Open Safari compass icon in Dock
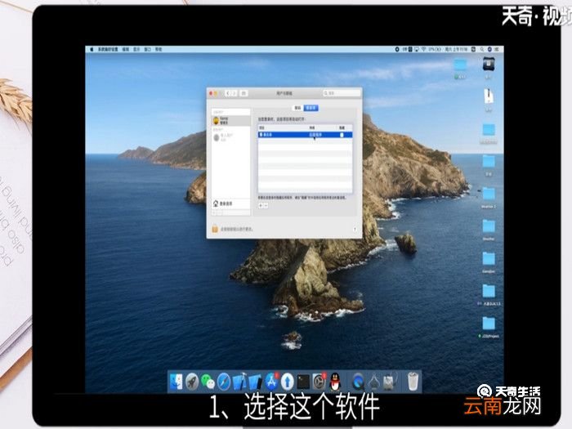This screenshot has height=429, width=572. (224, 382)
